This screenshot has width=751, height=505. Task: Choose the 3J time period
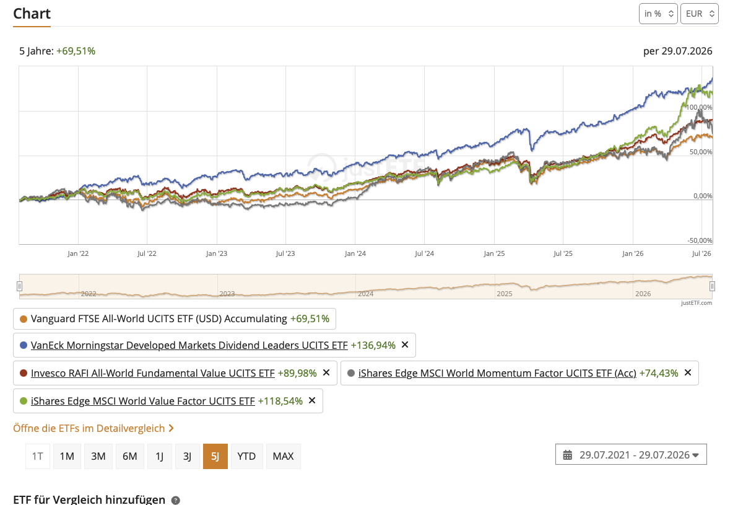point(187,456)
